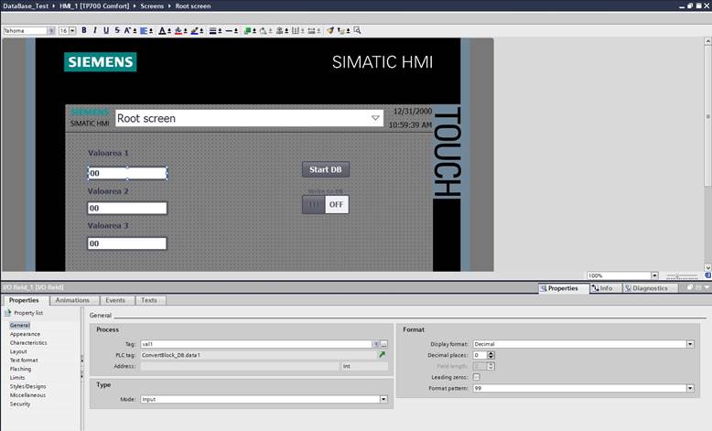Open the tag browse button (...)

tap(384, 344)
